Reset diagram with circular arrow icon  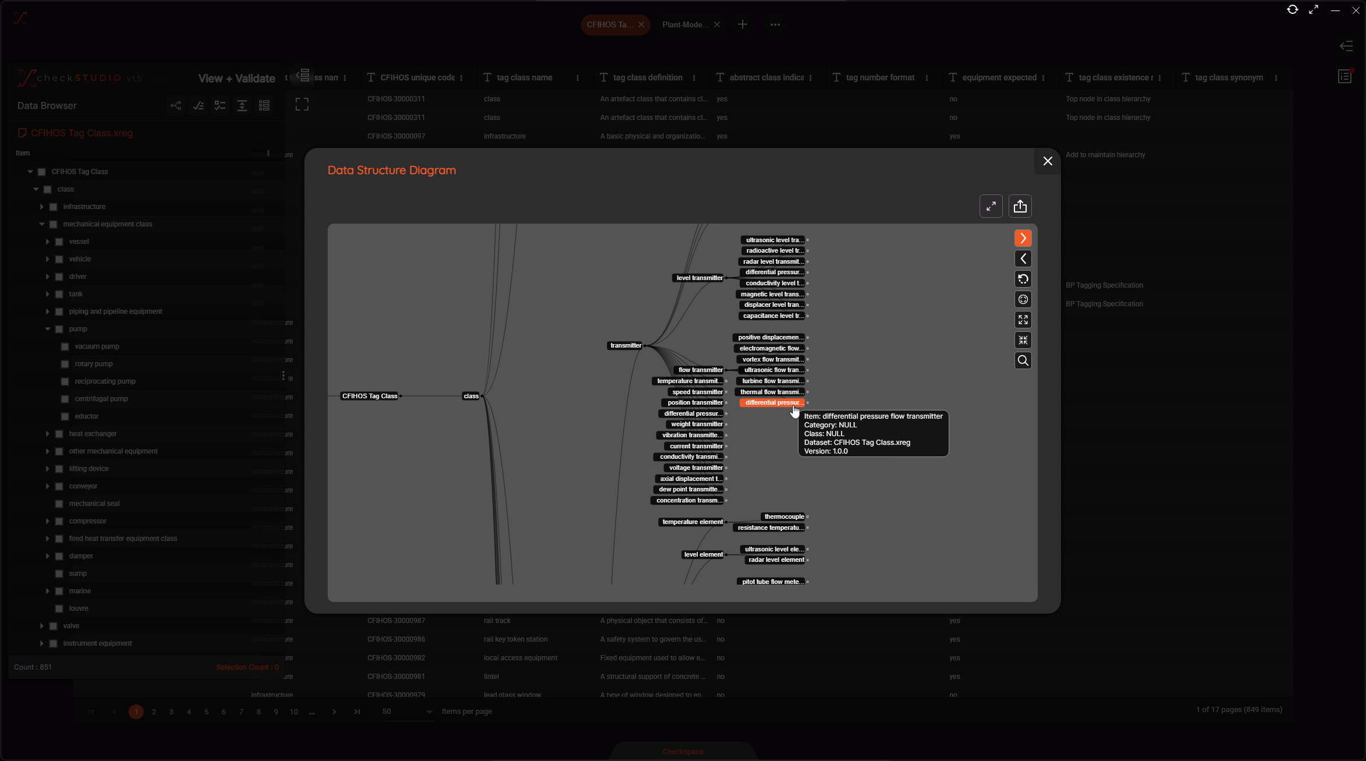coord(1023,279)
